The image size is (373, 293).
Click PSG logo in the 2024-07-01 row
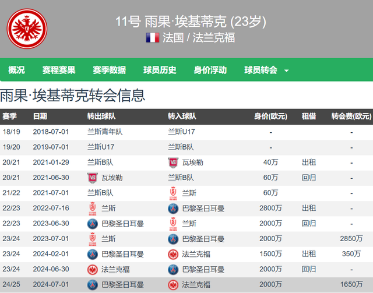(92, 285)
